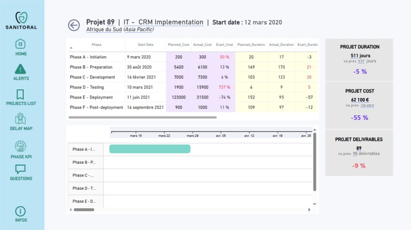Click the Gantt scroll right arrow
The height and width of the screenshot is (230, 411).
[x=309, y=210]
